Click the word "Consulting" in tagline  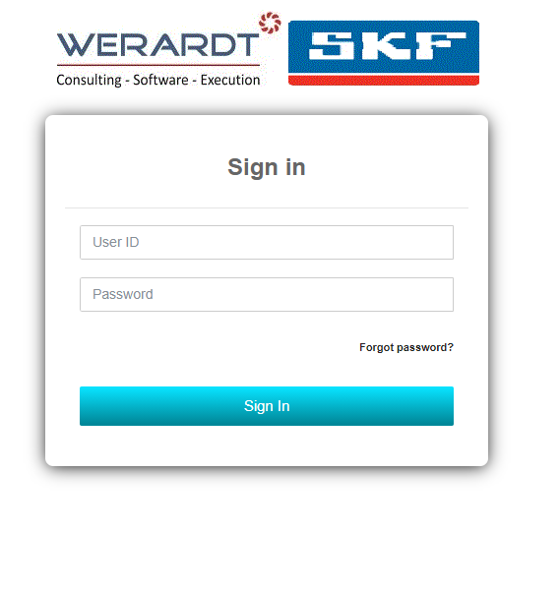[x=89, y=80]
